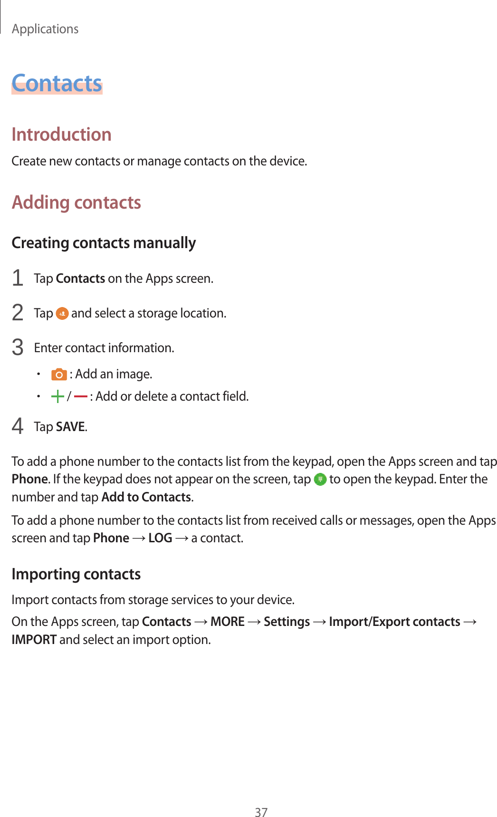
Task: Click the Creating contacts manually subheading
Action: point(104,243)
